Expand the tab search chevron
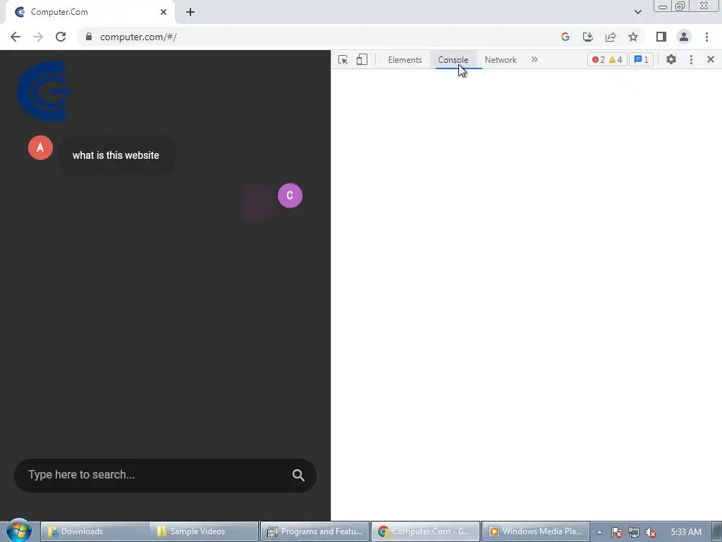Viewport: 722px width, 542px height. [x=637, y=12]
